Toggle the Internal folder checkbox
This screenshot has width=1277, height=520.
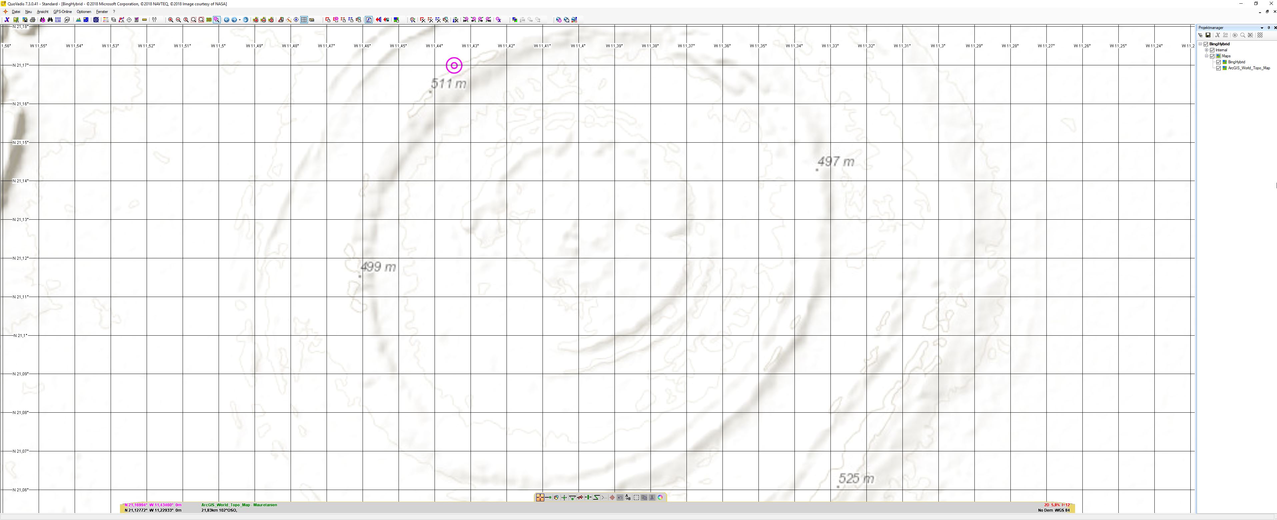(1212, 50)
